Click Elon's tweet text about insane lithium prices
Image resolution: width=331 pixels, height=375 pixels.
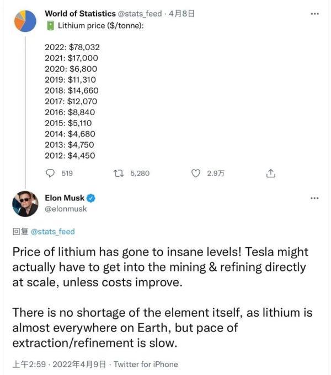tap(160, 266)
